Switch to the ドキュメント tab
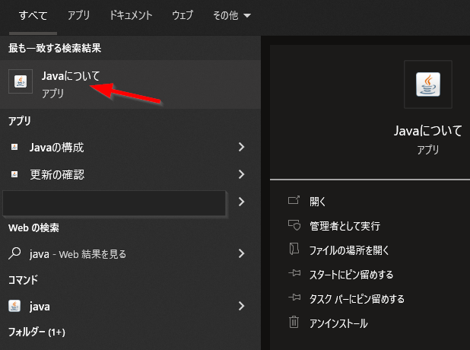The image size is (470, 350). [131, 15]
